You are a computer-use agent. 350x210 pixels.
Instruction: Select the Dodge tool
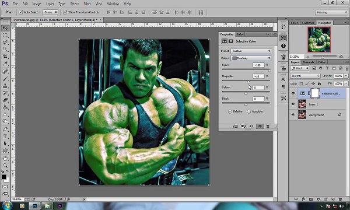click(x=5, y=122)
